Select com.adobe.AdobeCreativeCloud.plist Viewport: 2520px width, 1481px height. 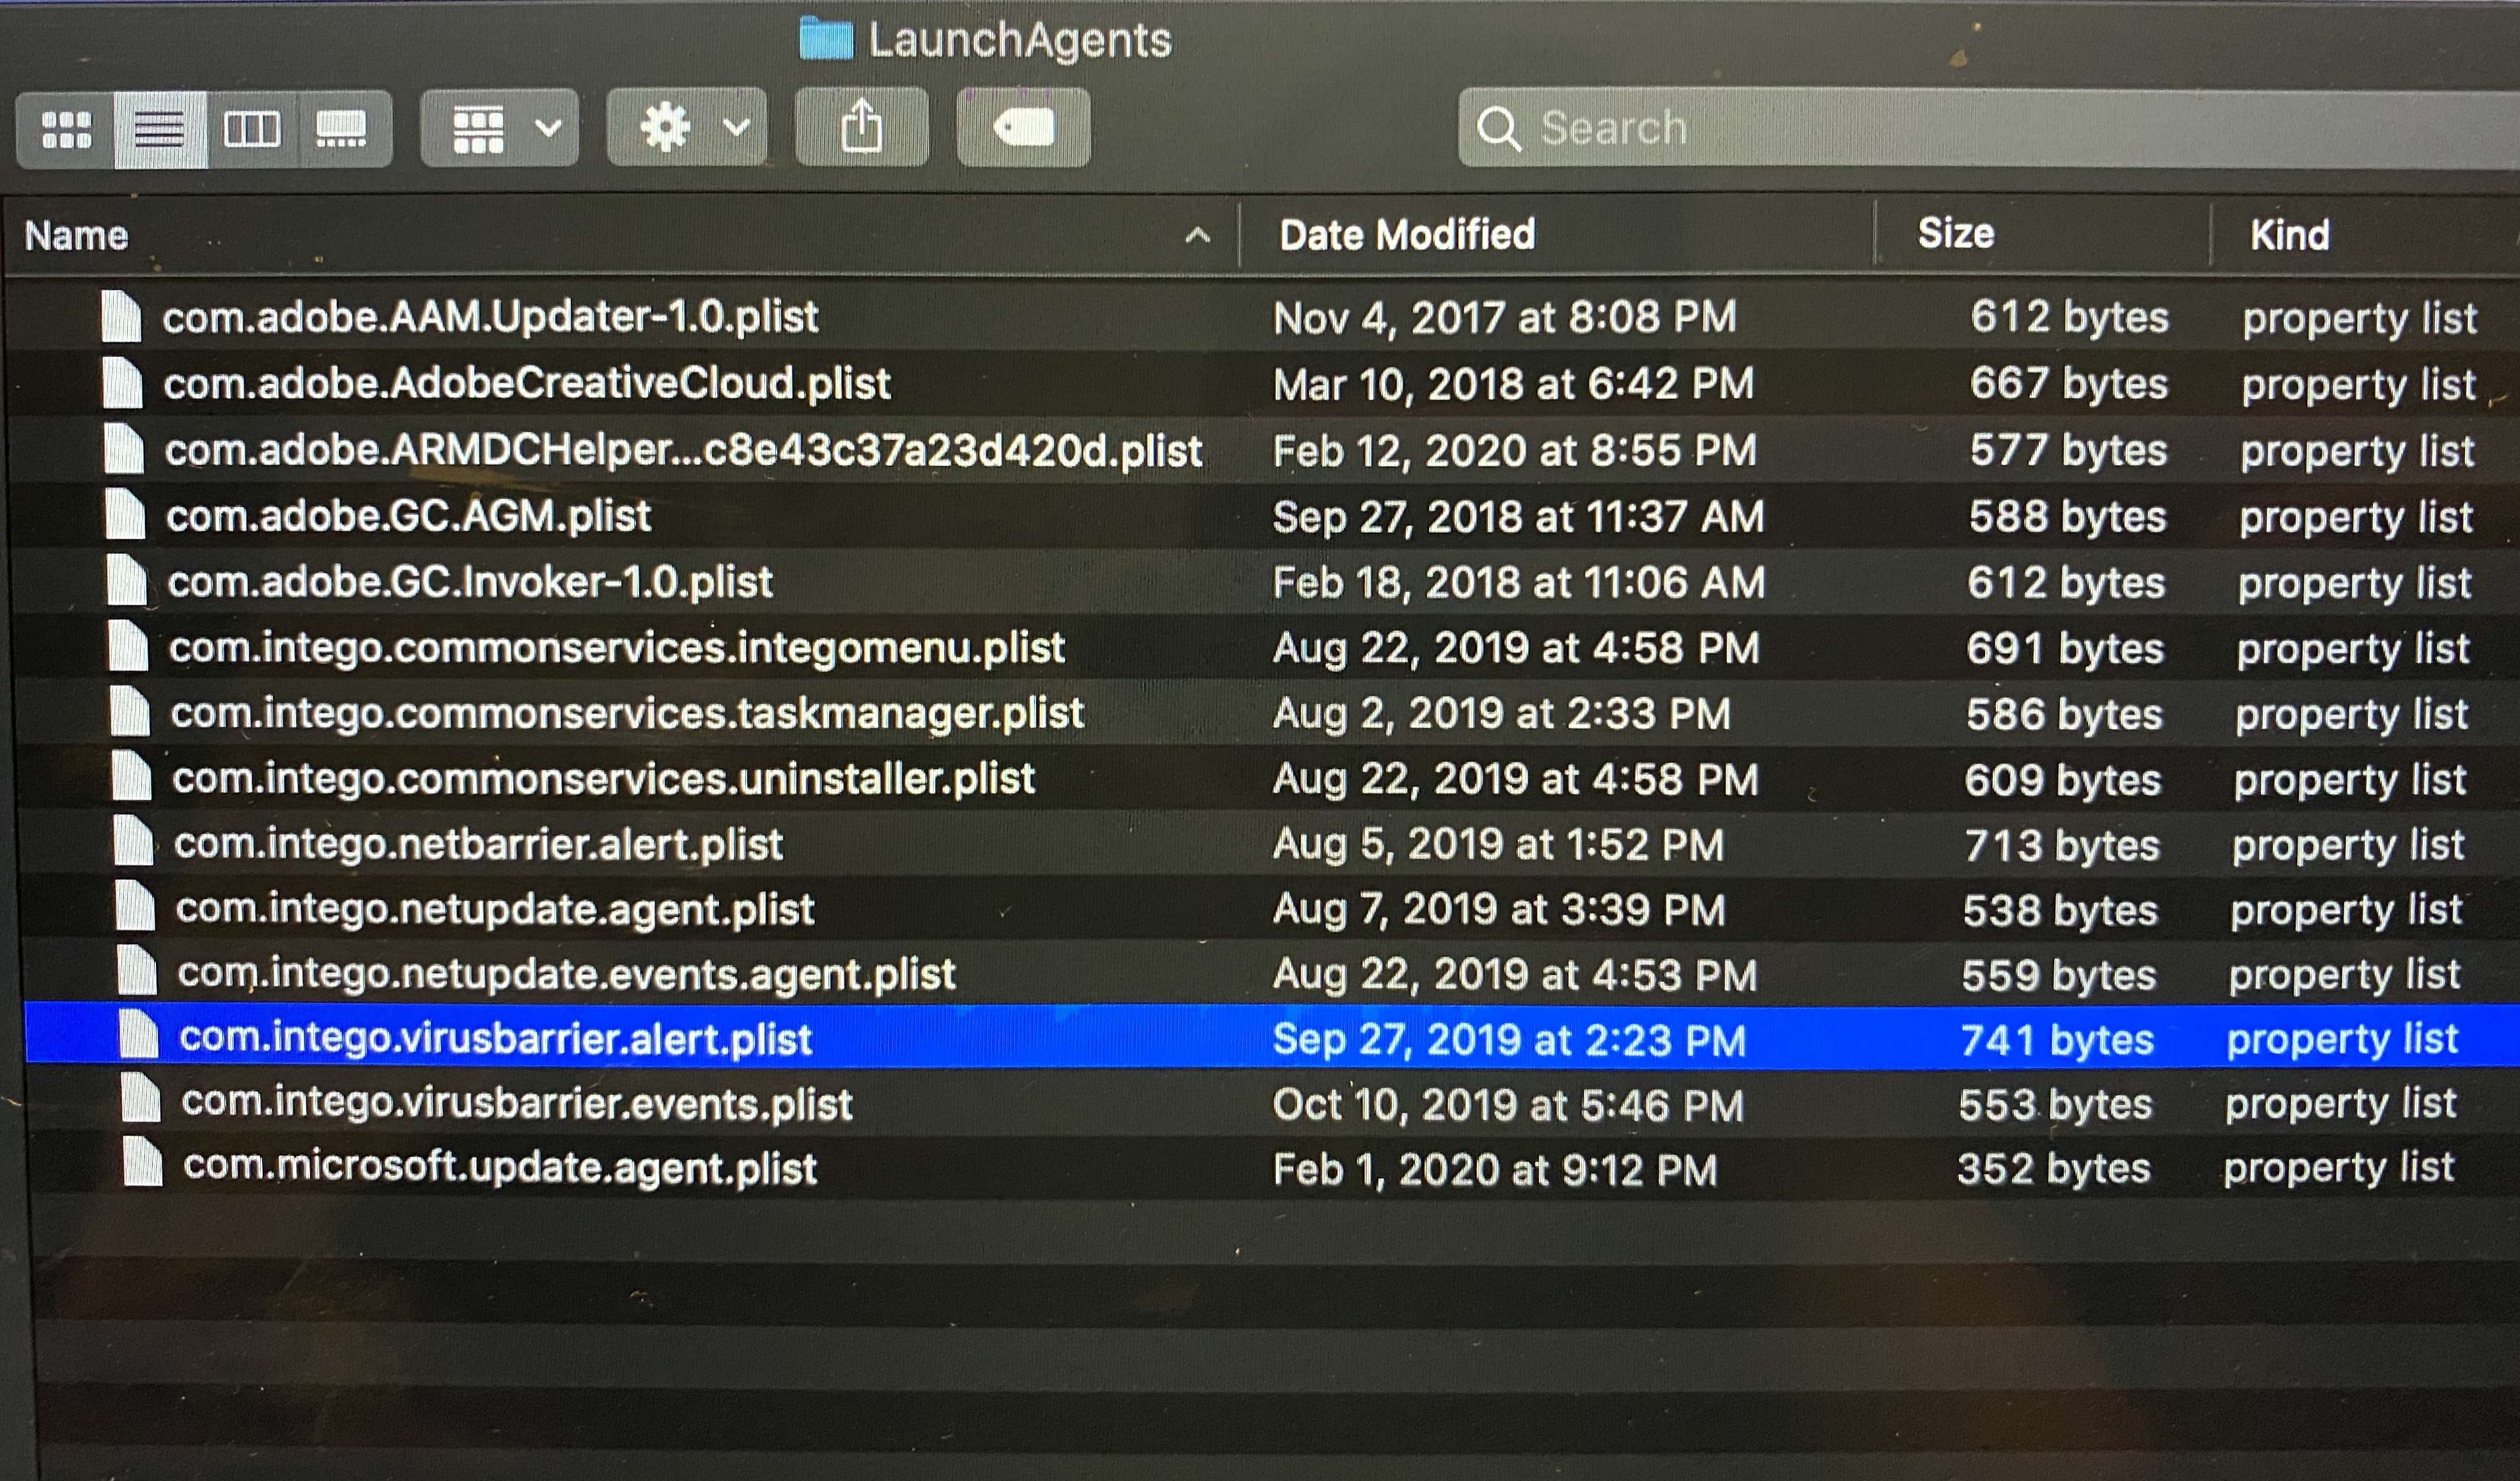[x=527, y=383]
